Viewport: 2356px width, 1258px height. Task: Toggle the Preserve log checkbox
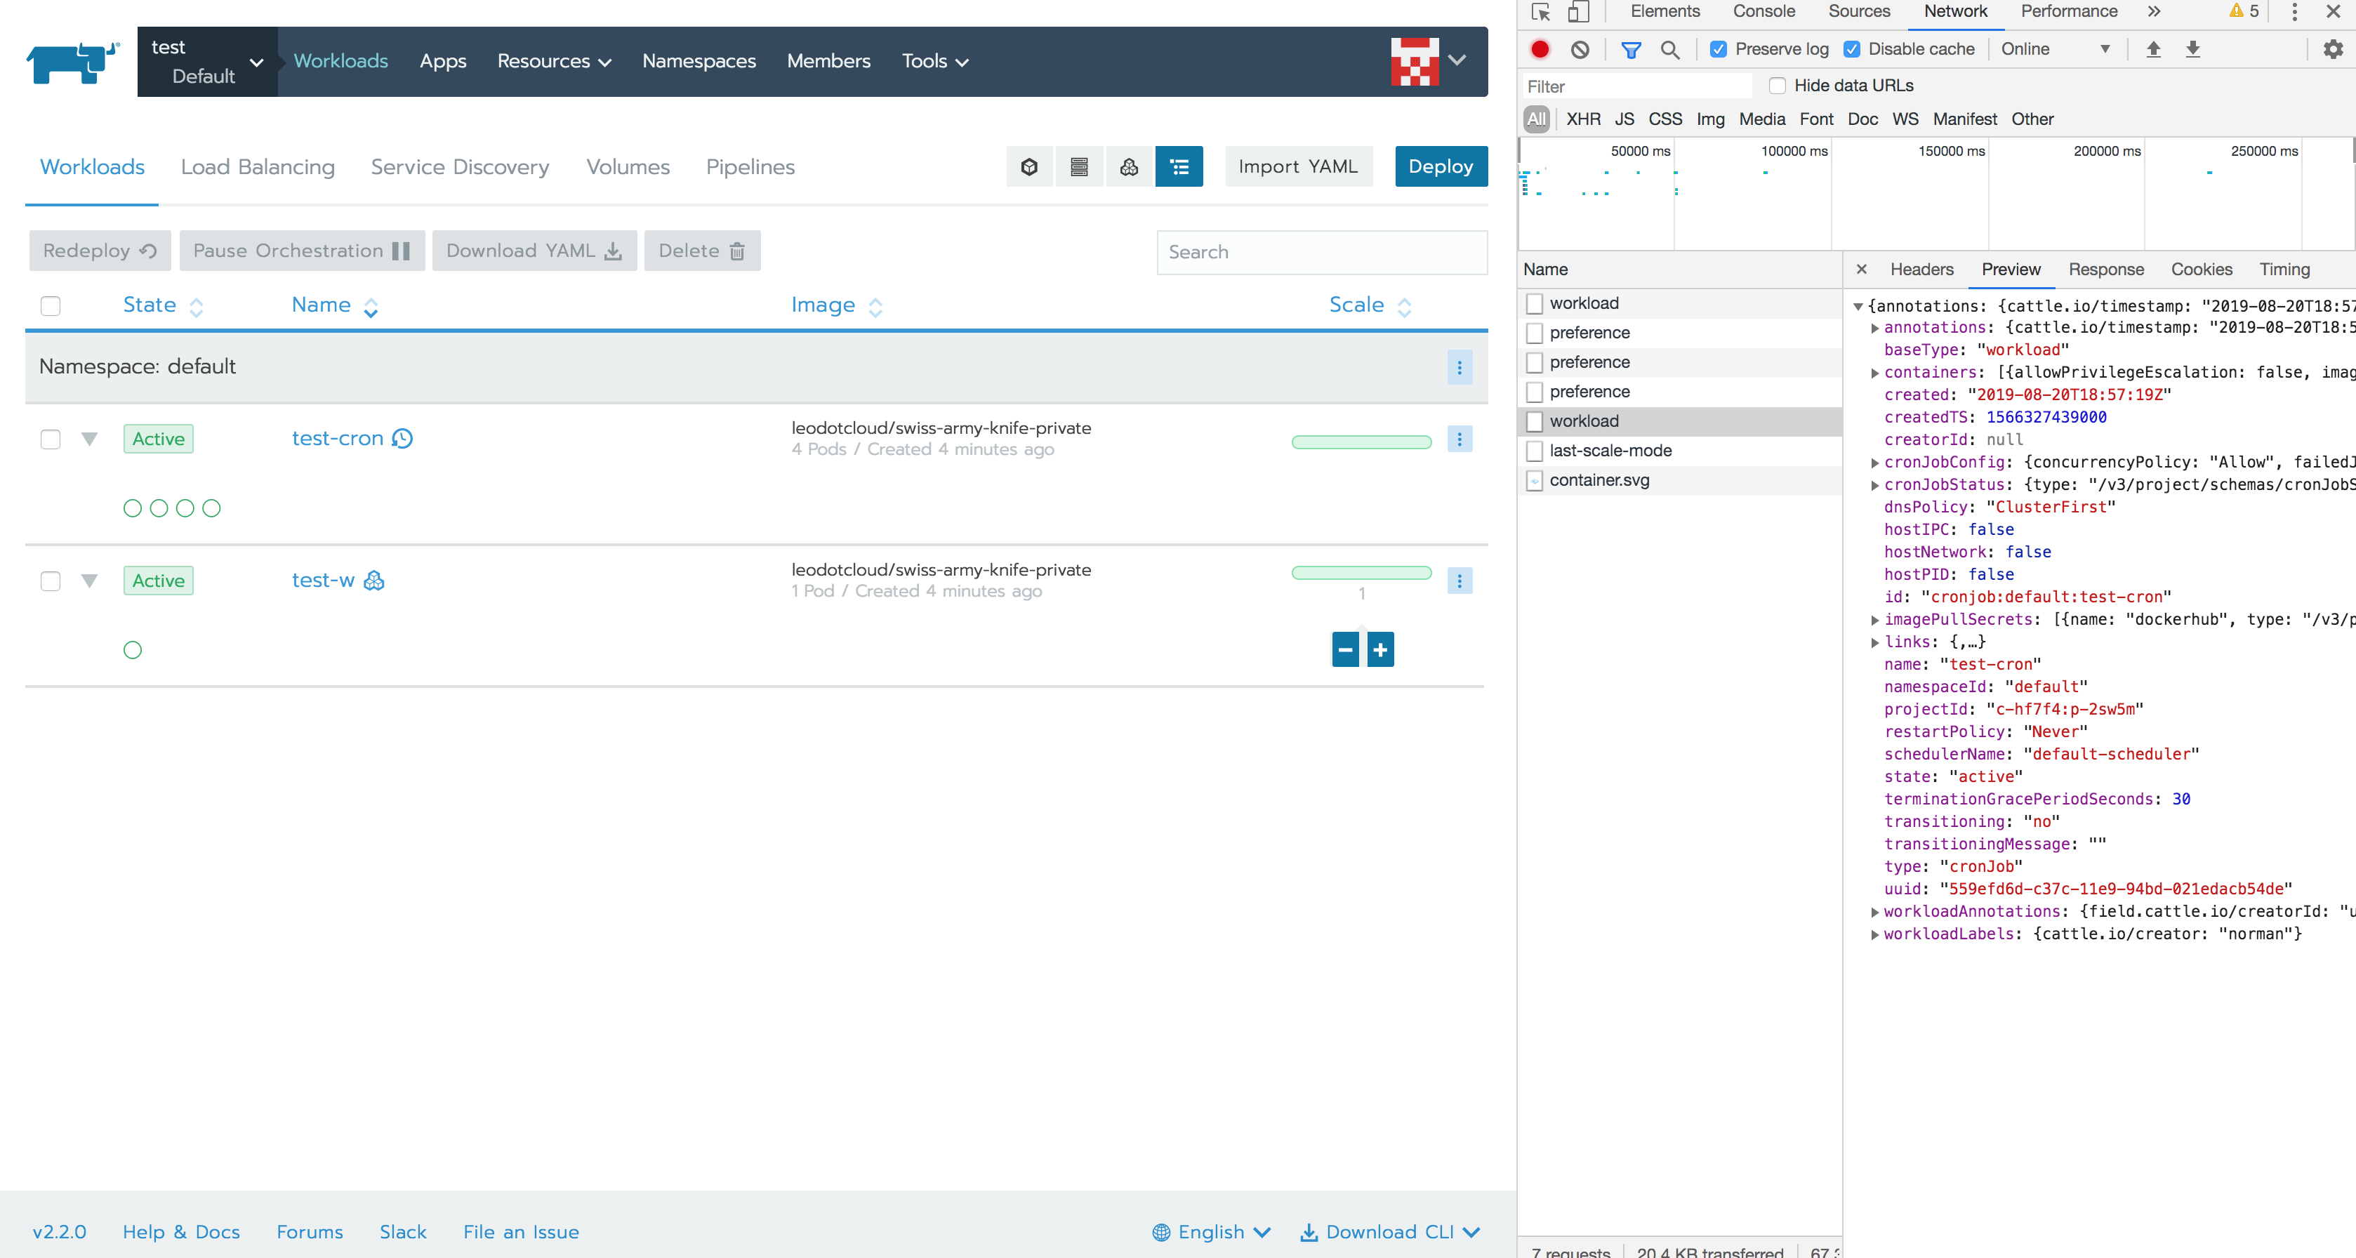1719,49
